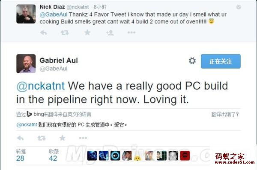
Task: Retweet Nick Diaz's tweet
Action: [65, 33]
